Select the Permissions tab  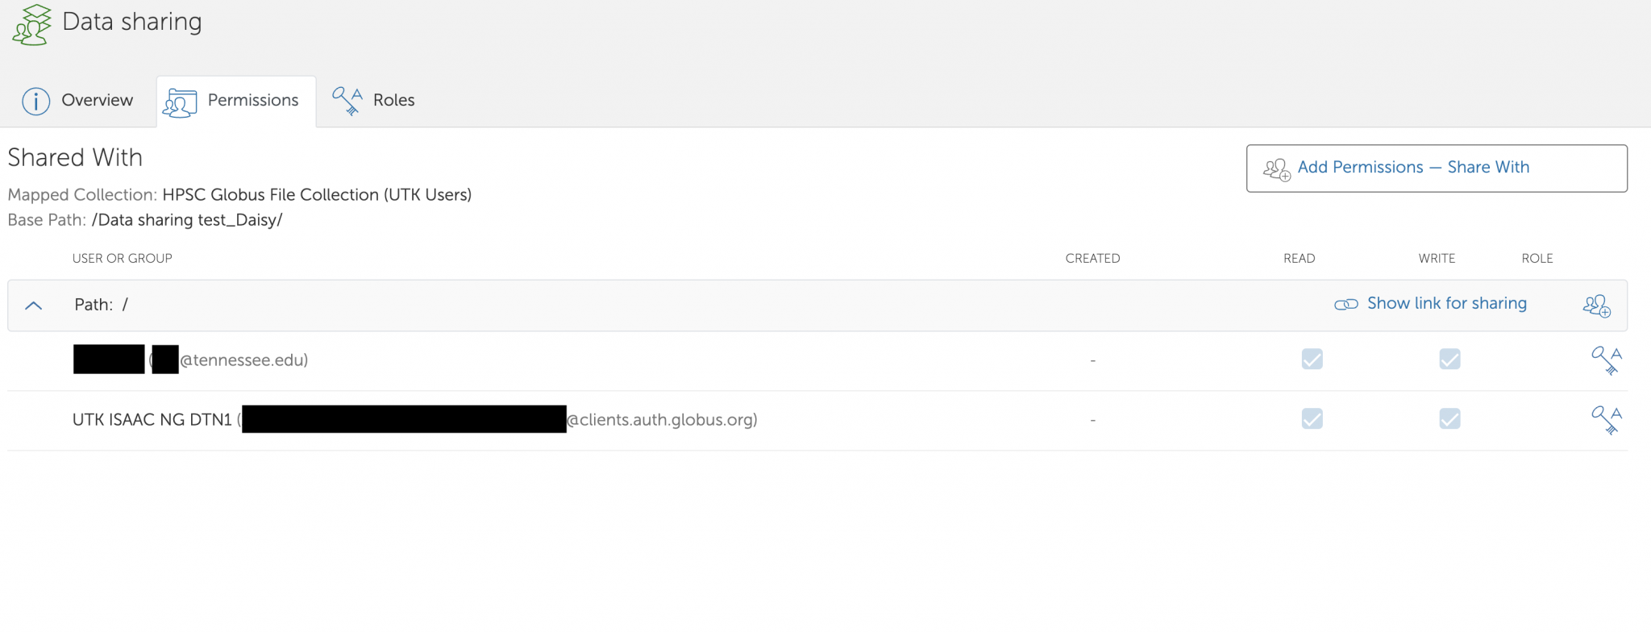252,101
